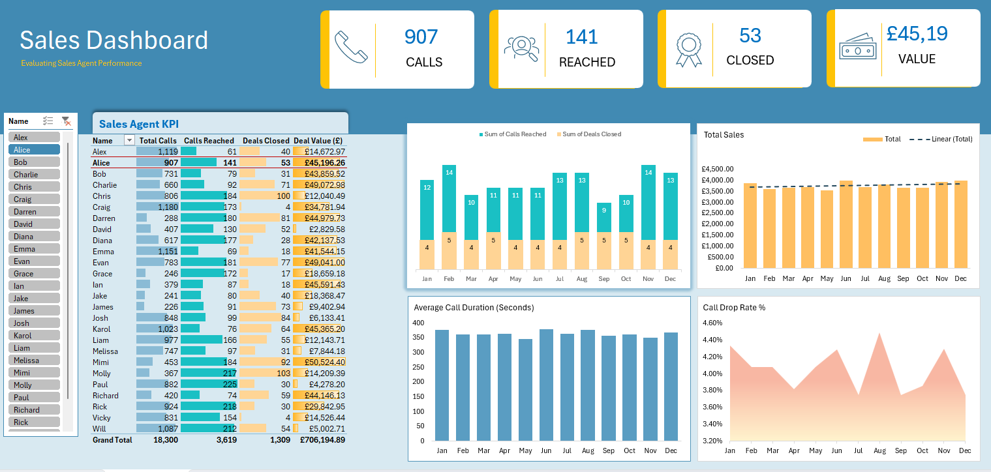The image size is (991, 472).
Task: Select Alex in the Name slicer
Action: pyautogui.click(x=34, y=138)
